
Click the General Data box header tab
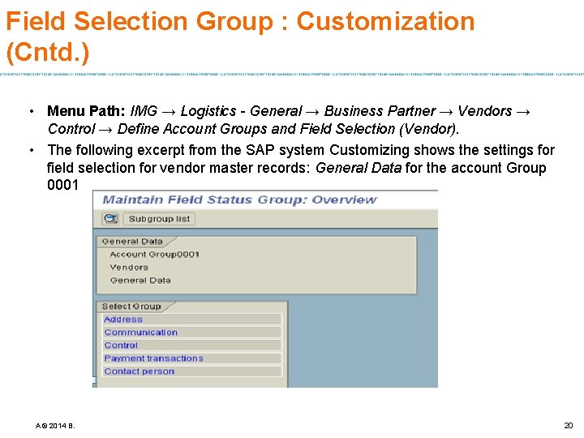pyautogui.click(x=132, y=242)
